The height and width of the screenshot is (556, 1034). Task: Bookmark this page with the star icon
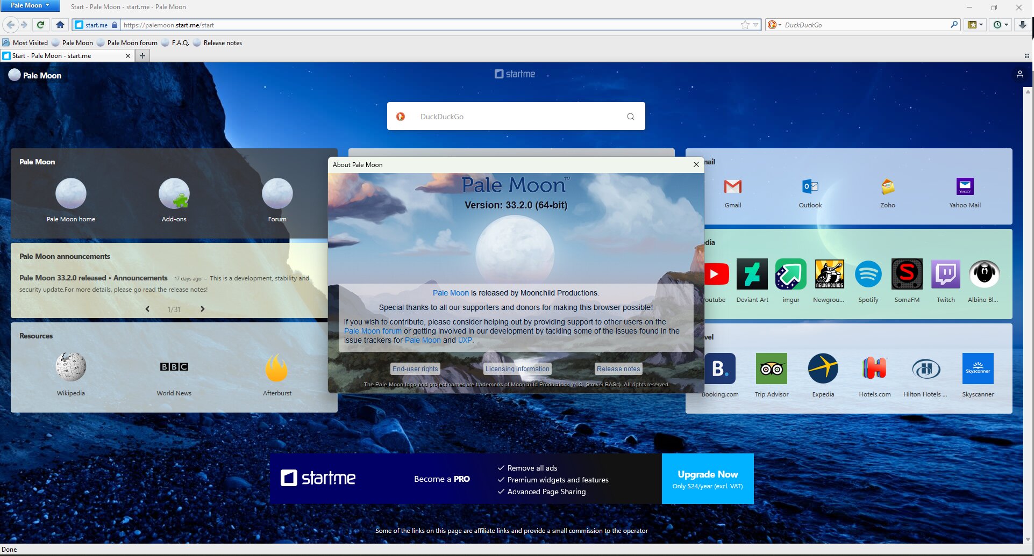click(745, 25)
